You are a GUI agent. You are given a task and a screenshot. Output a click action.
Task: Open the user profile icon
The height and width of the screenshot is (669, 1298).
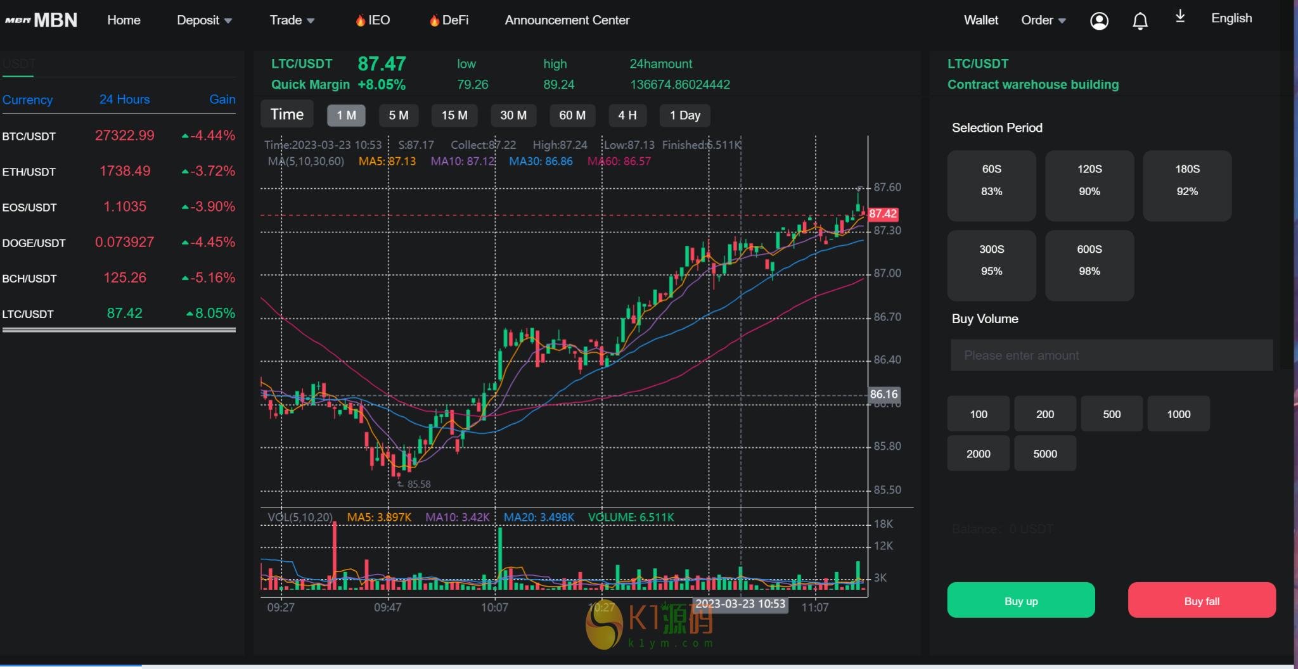pyautogui.click(x=1099, y=21)
